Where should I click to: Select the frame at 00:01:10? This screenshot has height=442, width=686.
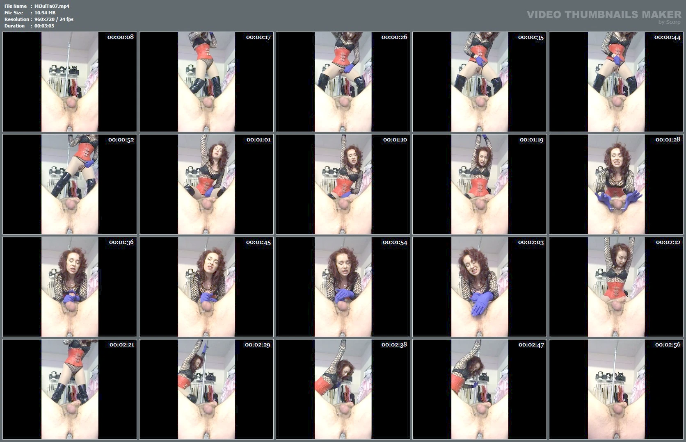click(x=343, y=184)
